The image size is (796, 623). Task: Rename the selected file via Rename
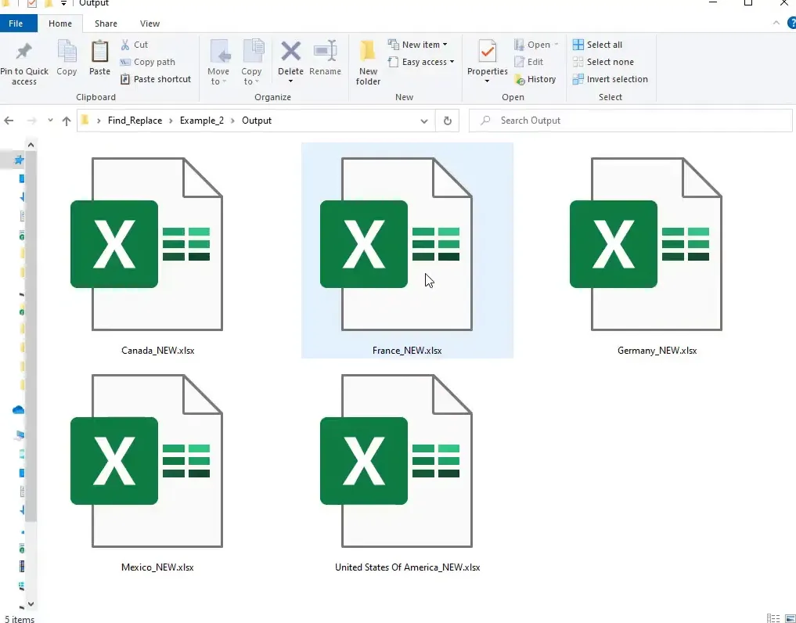click(325, 58)
